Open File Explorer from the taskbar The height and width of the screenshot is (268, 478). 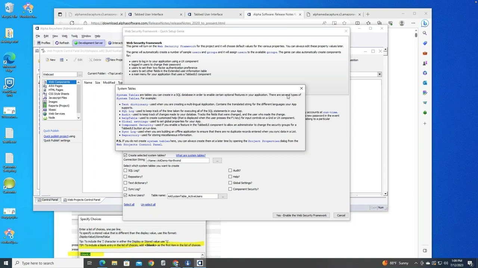pyautogui.click(x=114, y=263)
